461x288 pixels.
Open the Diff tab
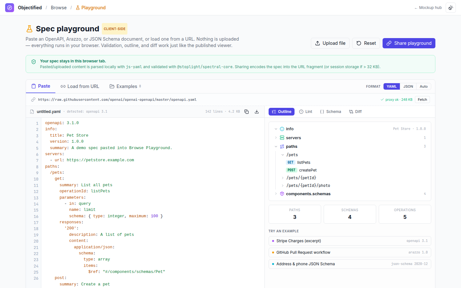pyautogui.click(x=355, y=112)
